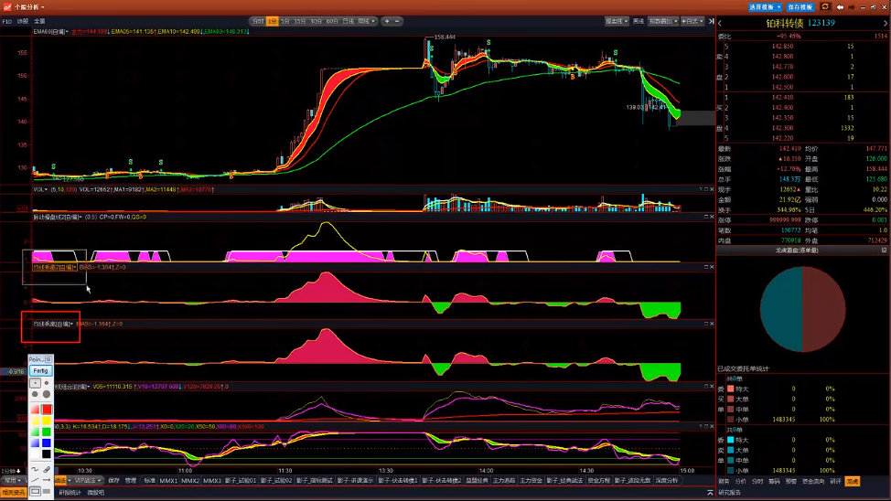Open the VIP战法 dropdown menu

[86, 480]
